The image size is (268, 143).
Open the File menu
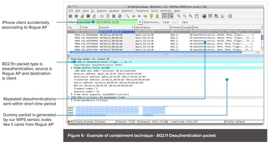pyautogui.click(x=71, y=11)
